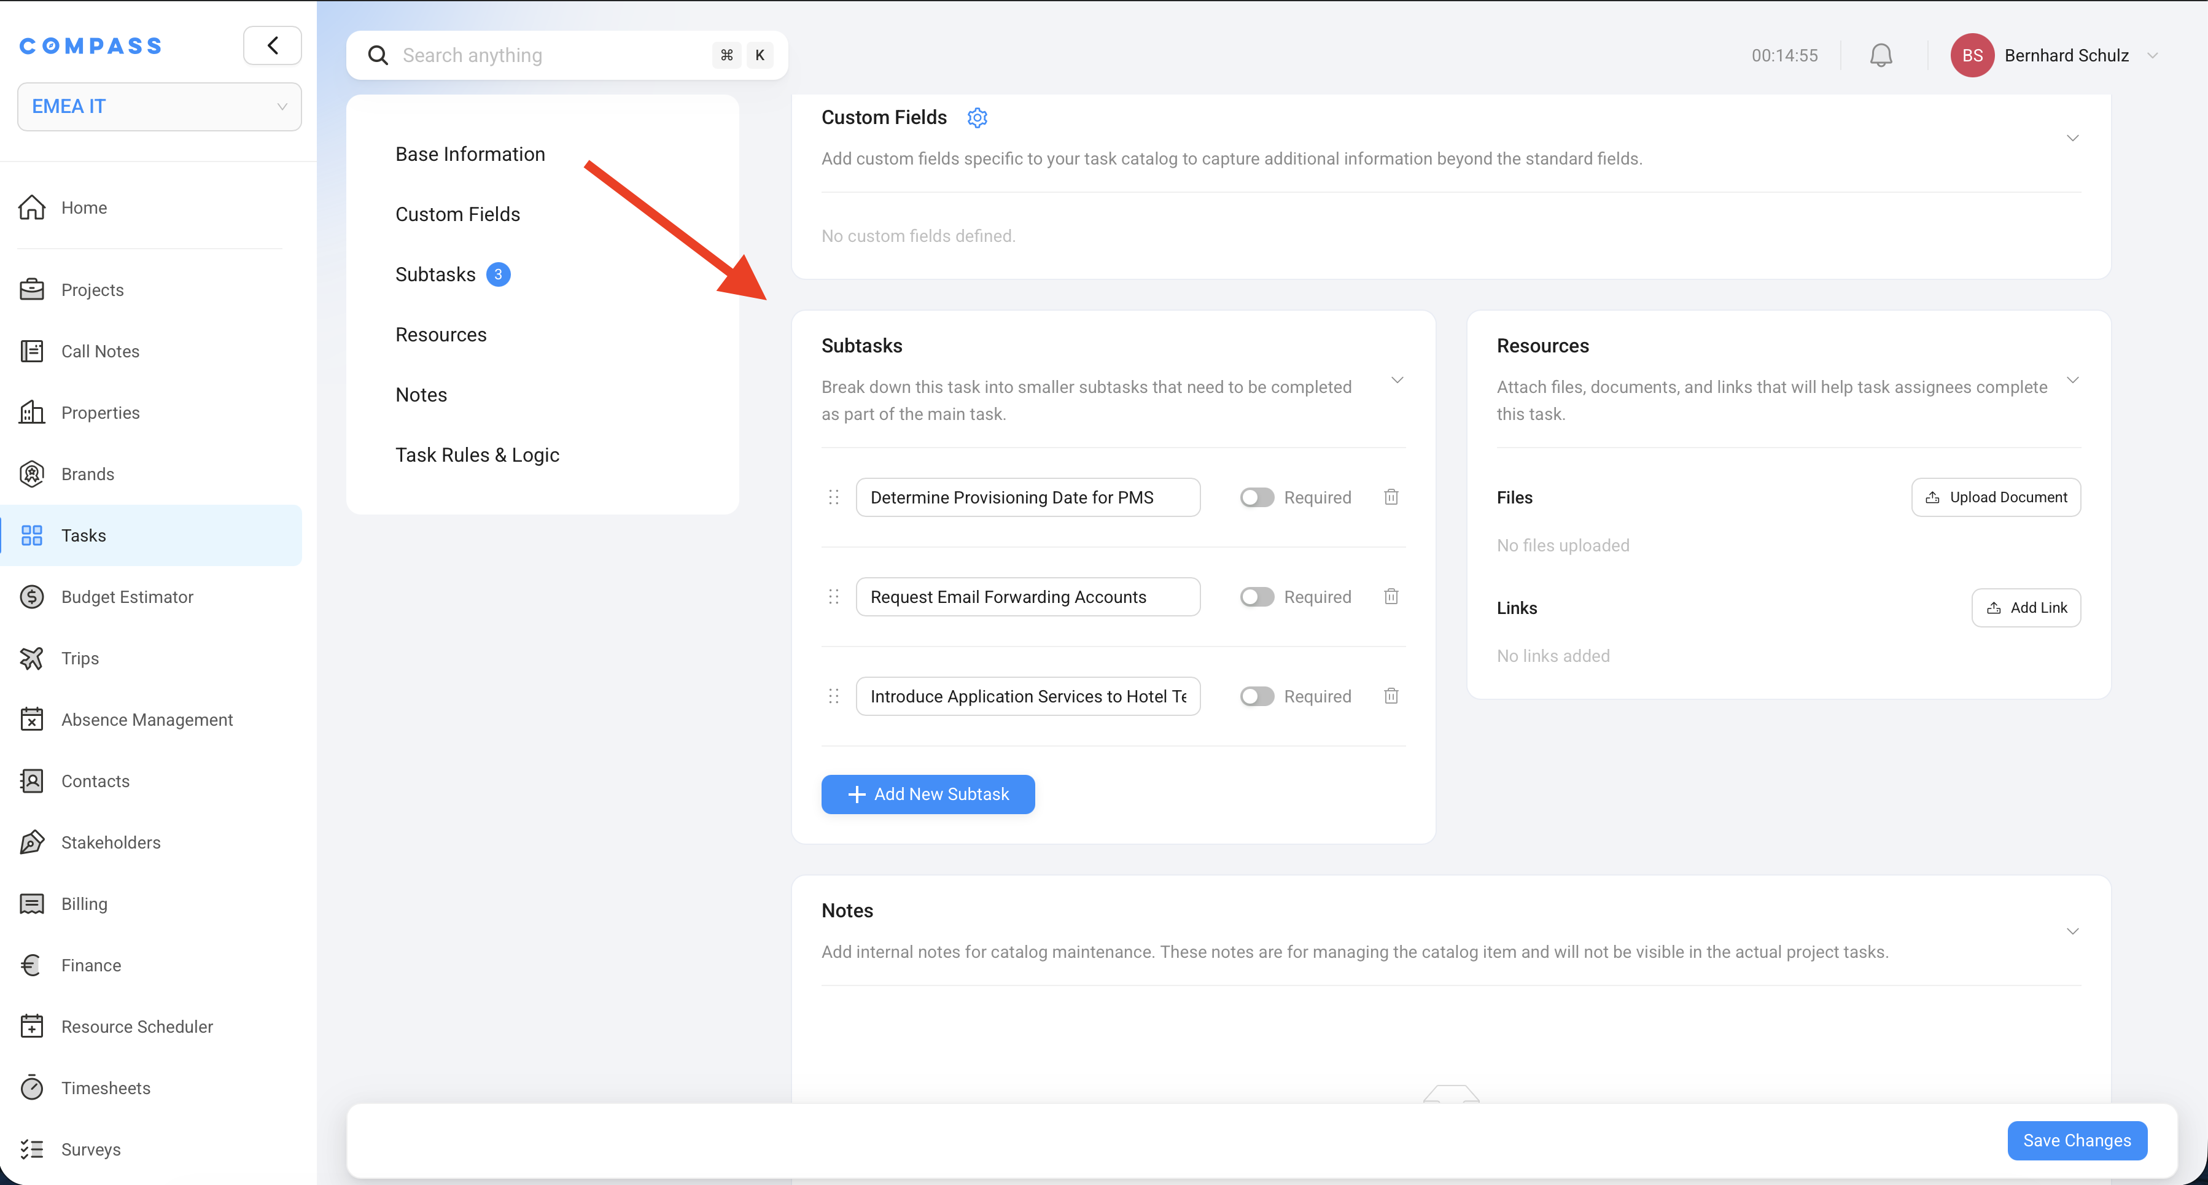Viewport: 2208px width, 1185px height.
Task: Edit Introduce Application Services field
Action: pyautogui.click(x=1028, y=696)
